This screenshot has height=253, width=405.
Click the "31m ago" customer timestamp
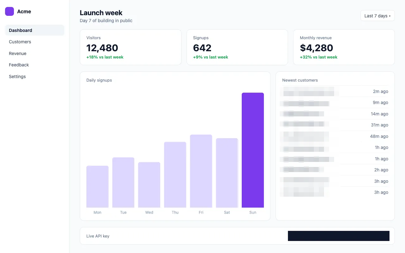coord(379,125)
